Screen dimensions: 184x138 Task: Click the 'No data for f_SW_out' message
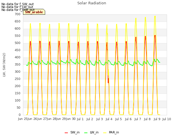click(18, 4)
